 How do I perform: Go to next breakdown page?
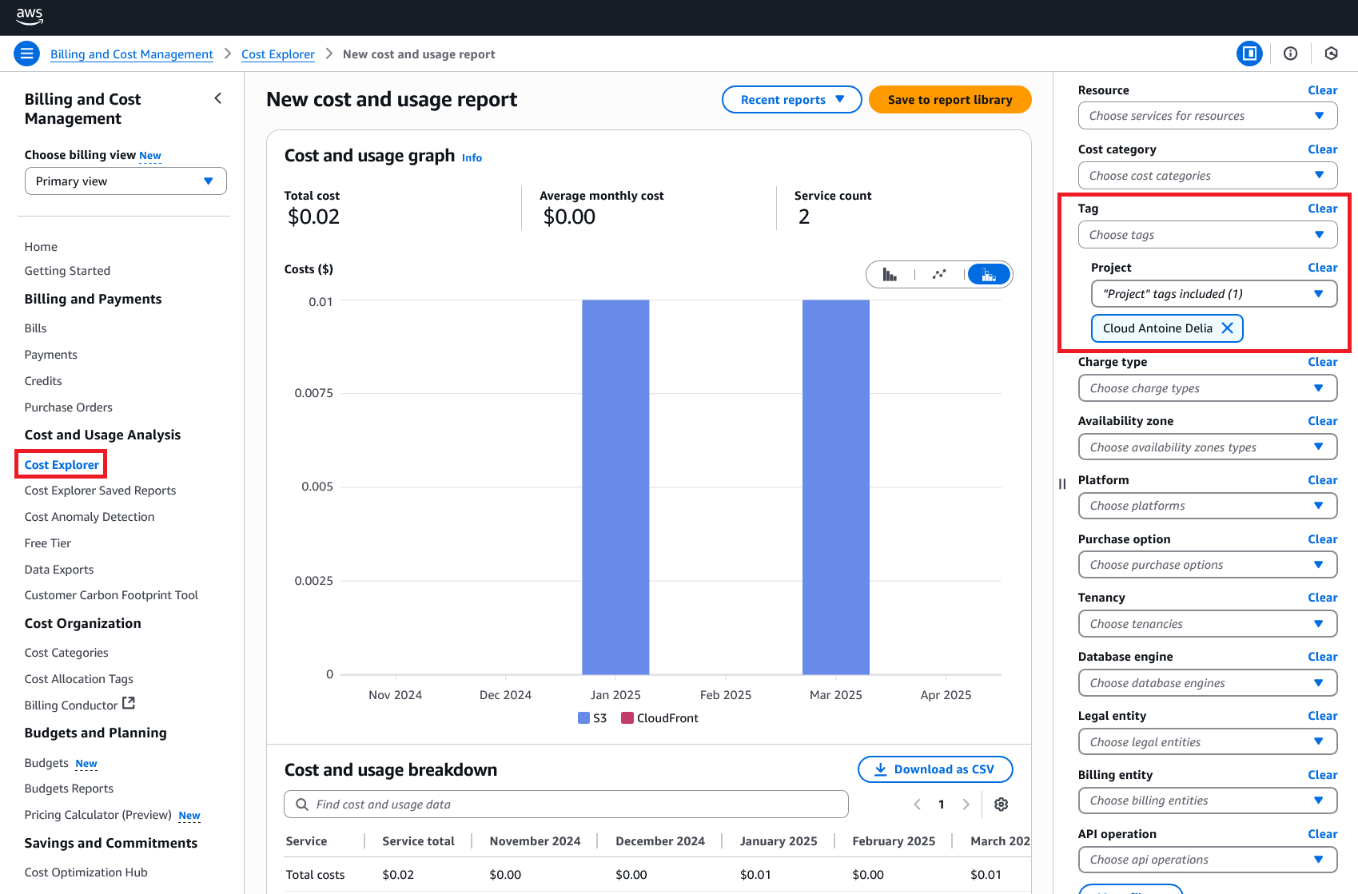966,805
